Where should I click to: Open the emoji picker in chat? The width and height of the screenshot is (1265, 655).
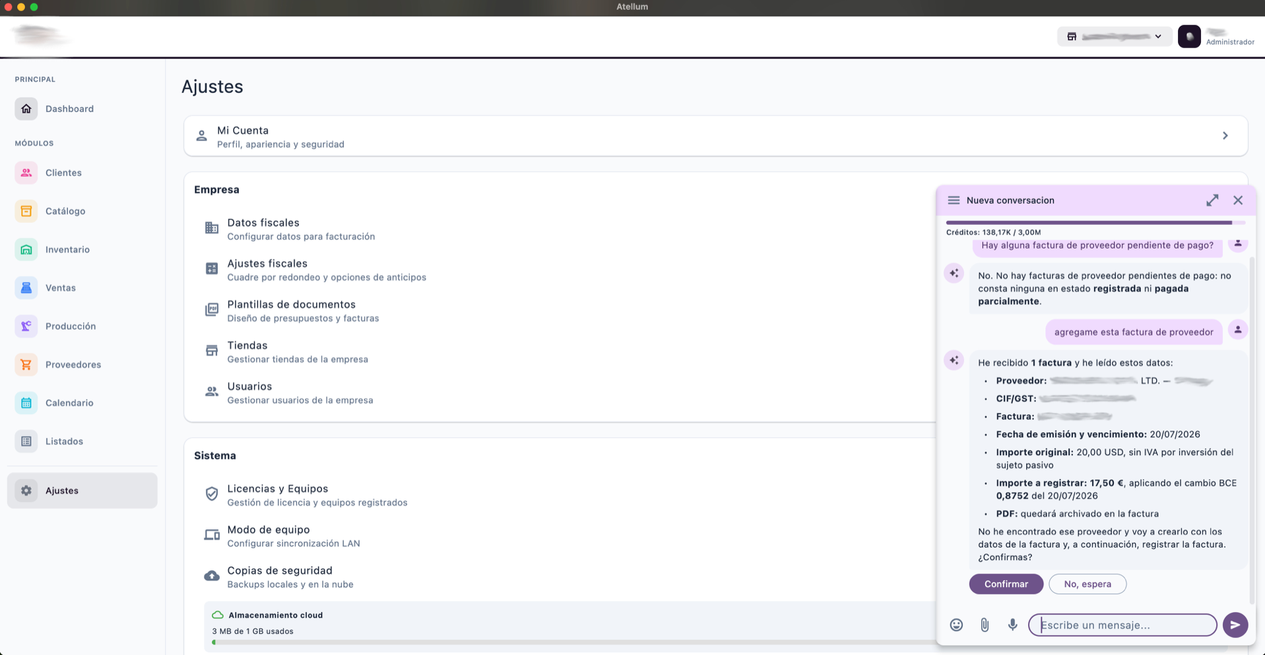tap(956, 625)
